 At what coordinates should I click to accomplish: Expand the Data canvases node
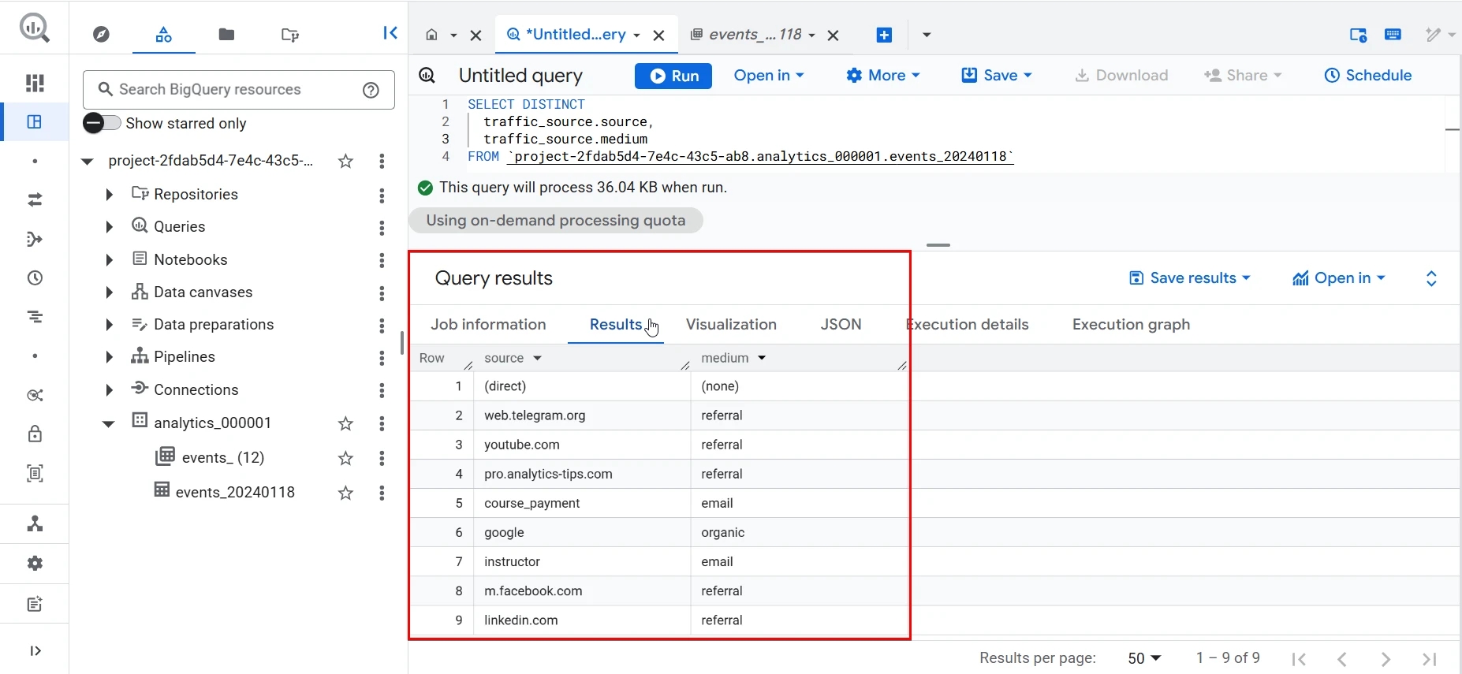[109, 292]
